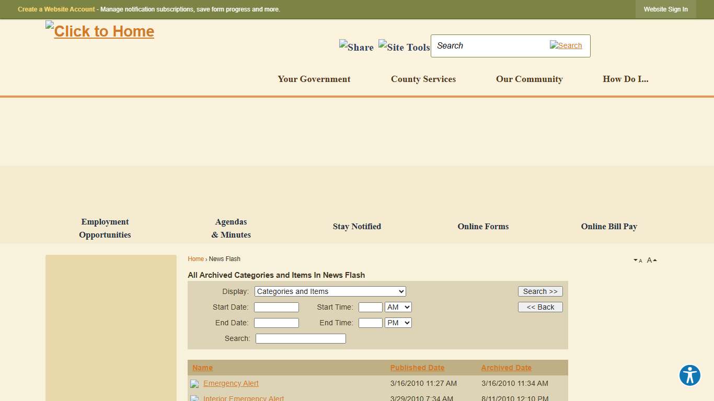Open the Share icon menu
The width and height of the screenshot is (714, 401).
pyautogui.click(x=356, y=47)
